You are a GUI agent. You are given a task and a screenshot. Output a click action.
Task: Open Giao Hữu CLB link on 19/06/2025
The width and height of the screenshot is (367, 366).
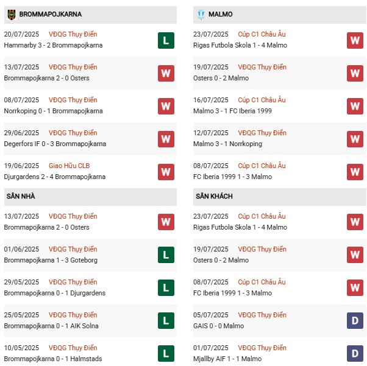pyautogui.click(x=69, y=166)
